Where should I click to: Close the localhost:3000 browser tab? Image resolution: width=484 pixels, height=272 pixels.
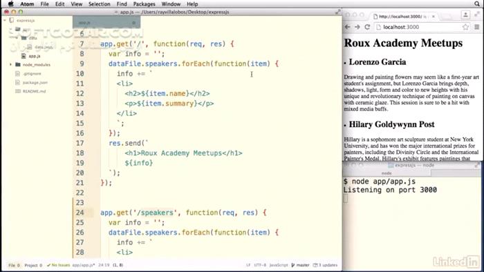pyautogui.click(x=434, y=17)
